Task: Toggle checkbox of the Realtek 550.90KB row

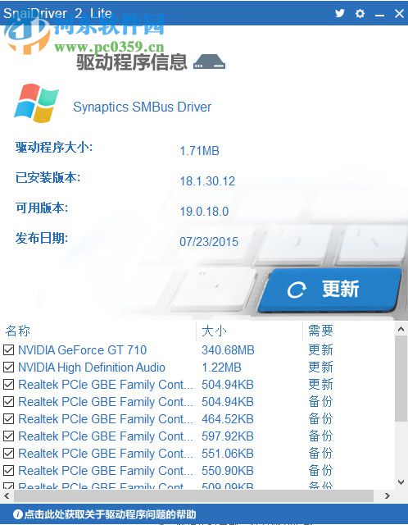Action: click(x=9, y=470)
